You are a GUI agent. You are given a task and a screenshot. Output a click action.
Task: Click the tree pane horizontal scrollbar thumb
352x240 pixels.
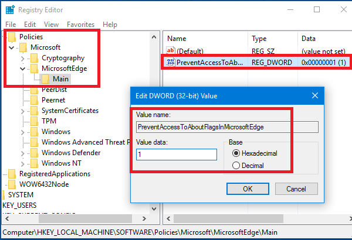pos(85,218)
